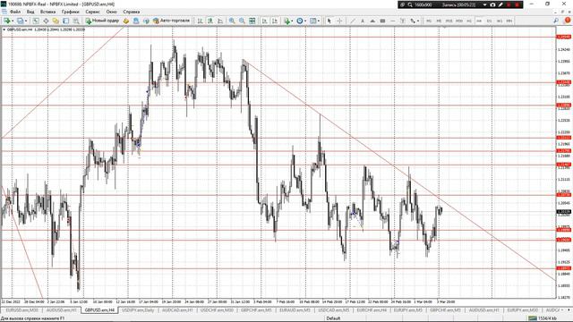Open the Графики menu

point(70,12)
